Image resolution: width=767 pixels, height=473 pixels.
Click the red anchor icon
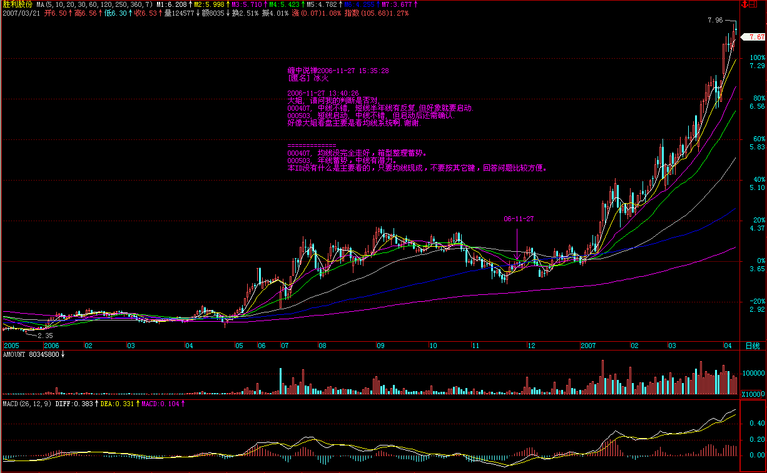(x=744, y=4)
